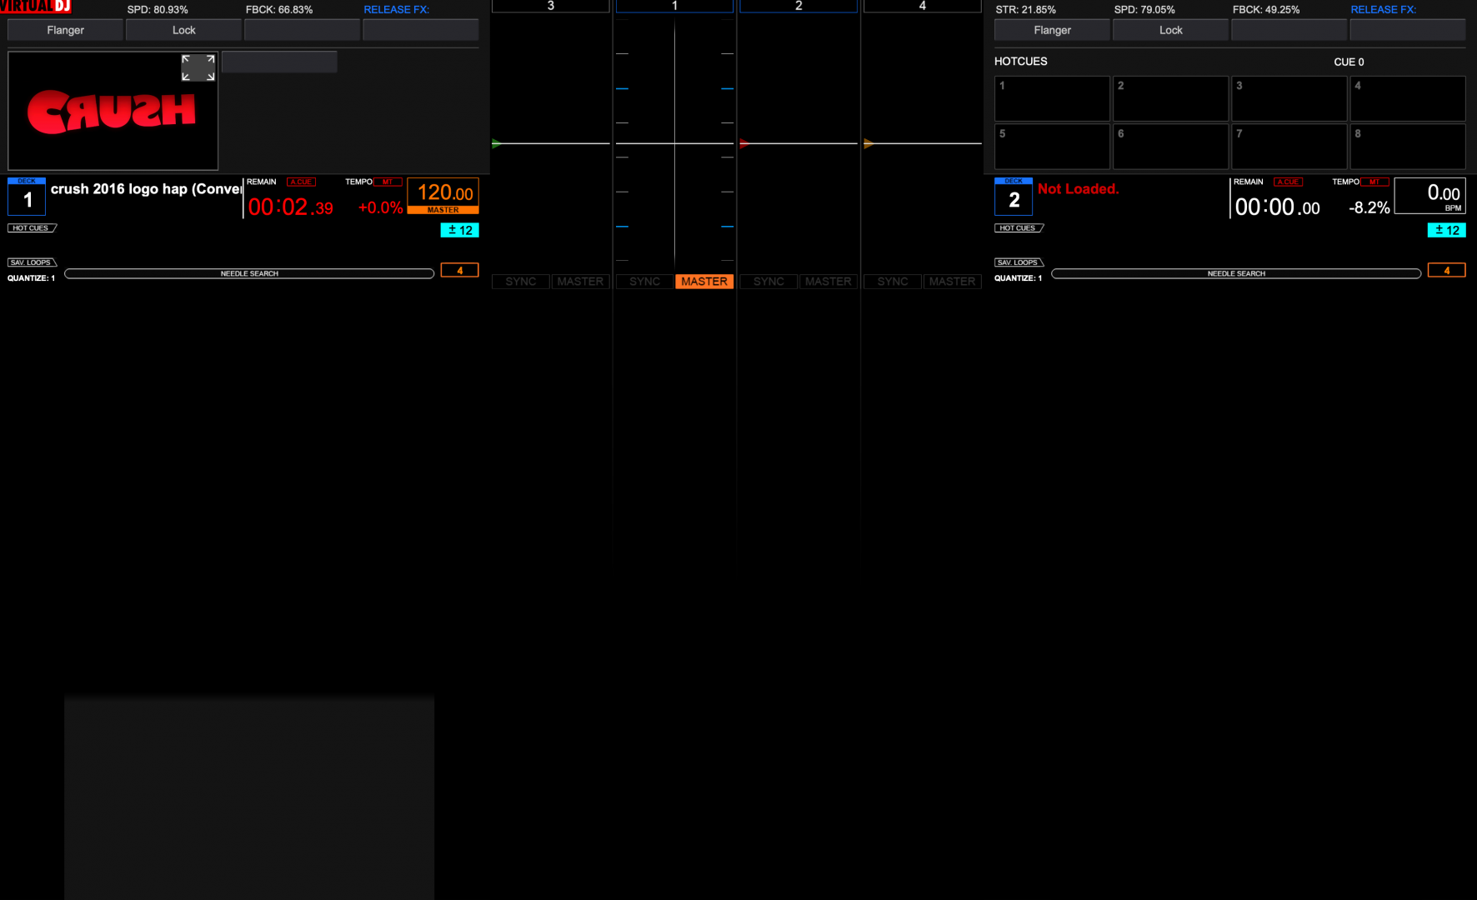Select the Deck 2 number badge
This screenshot has width=1477, height=900.
pos(1014,197)
